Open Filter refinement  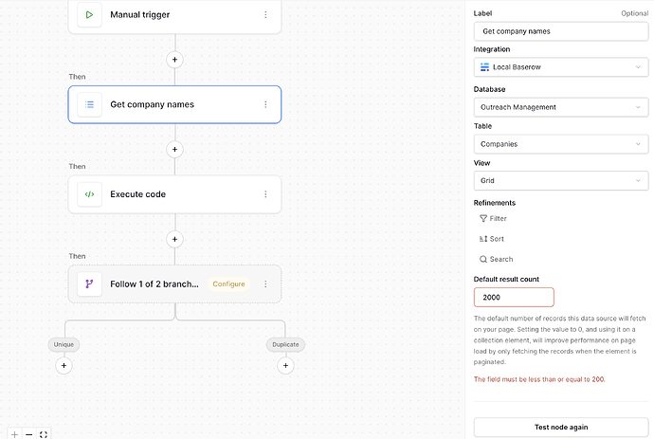click(x=493, y=218)
